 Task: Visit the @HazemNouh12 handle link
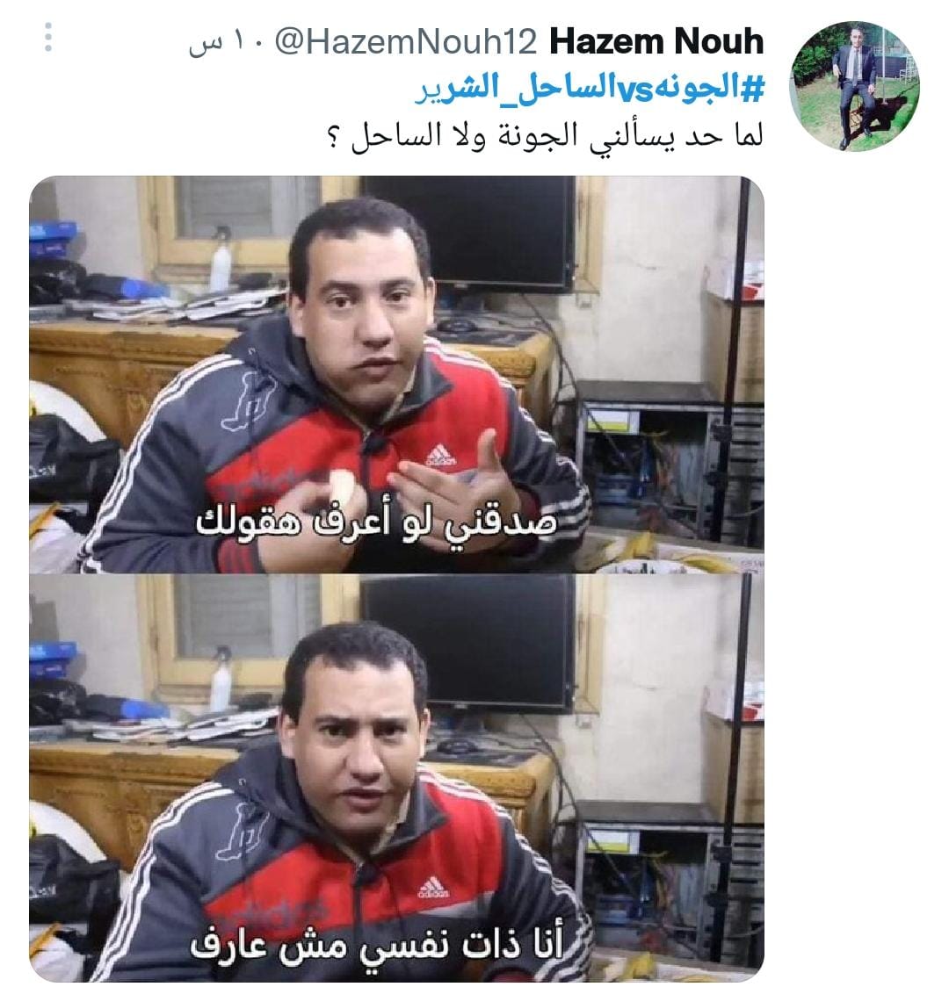tap(406, 42)
